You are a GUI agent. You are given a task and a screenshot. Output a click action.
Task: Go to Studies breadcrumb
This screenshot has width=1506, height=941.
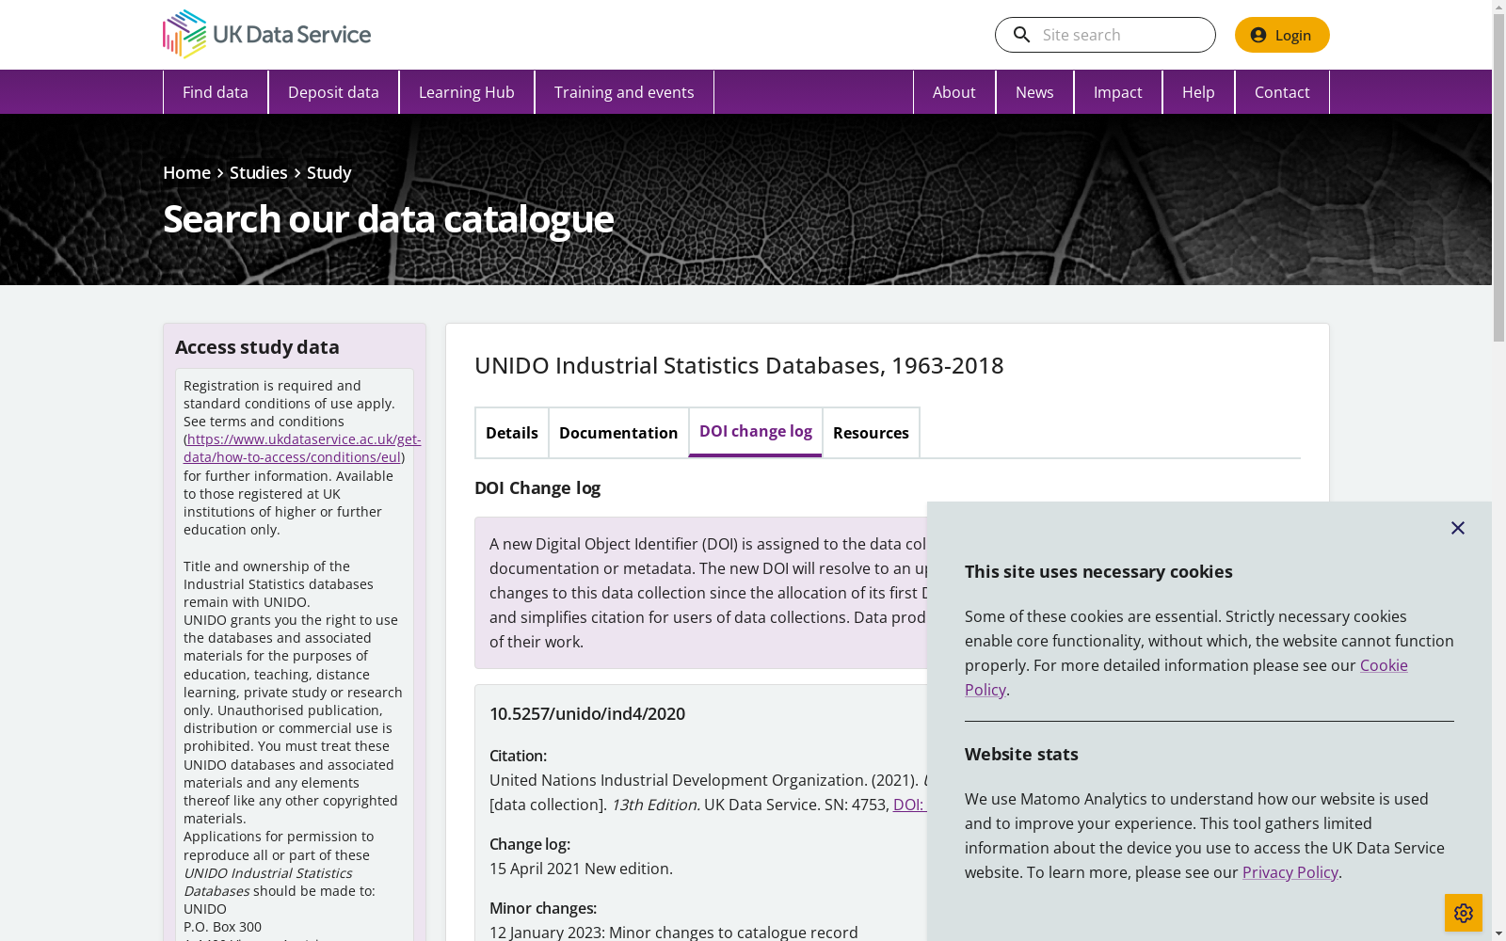259,173
